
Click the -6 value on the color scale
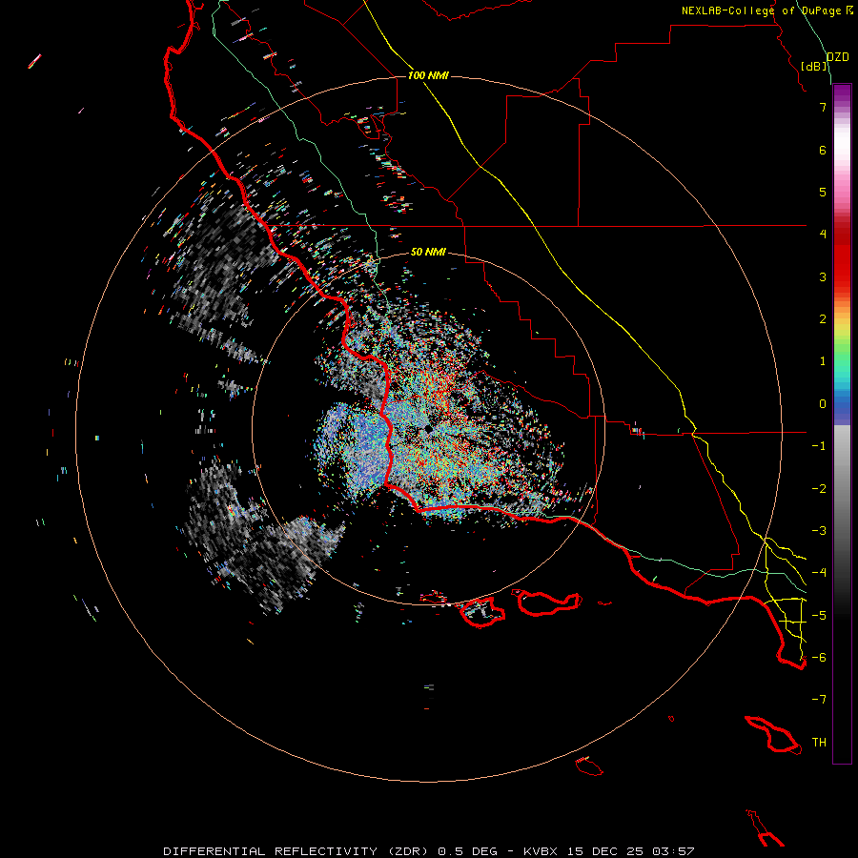point(819,658)
